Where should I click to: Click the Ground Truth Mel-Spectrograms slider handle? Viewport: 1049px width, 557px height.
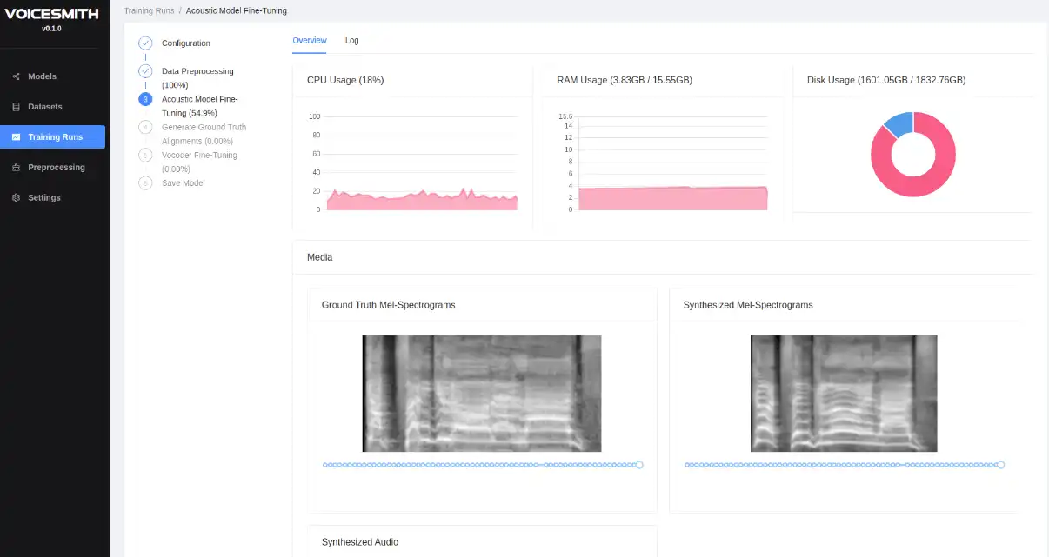click(639, 465)
